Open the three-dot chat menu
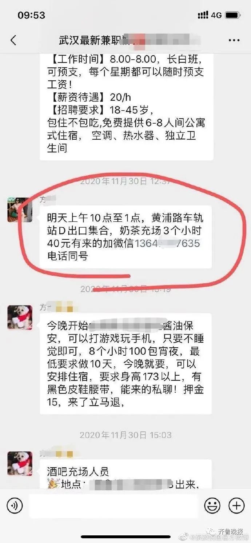 234,40
